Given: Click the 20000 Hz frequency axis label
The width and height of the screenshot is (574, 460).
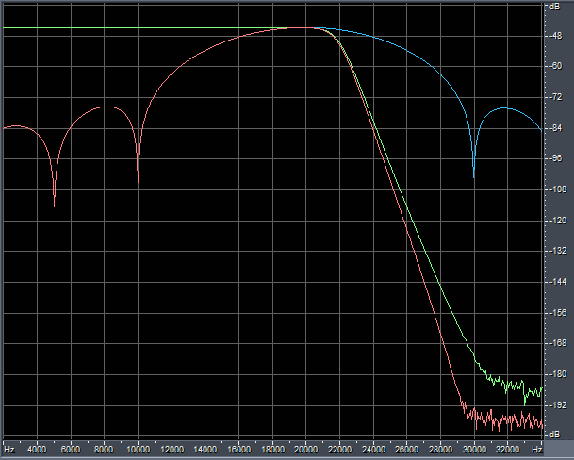Looking at the screenshot, I should pos(306,449).
